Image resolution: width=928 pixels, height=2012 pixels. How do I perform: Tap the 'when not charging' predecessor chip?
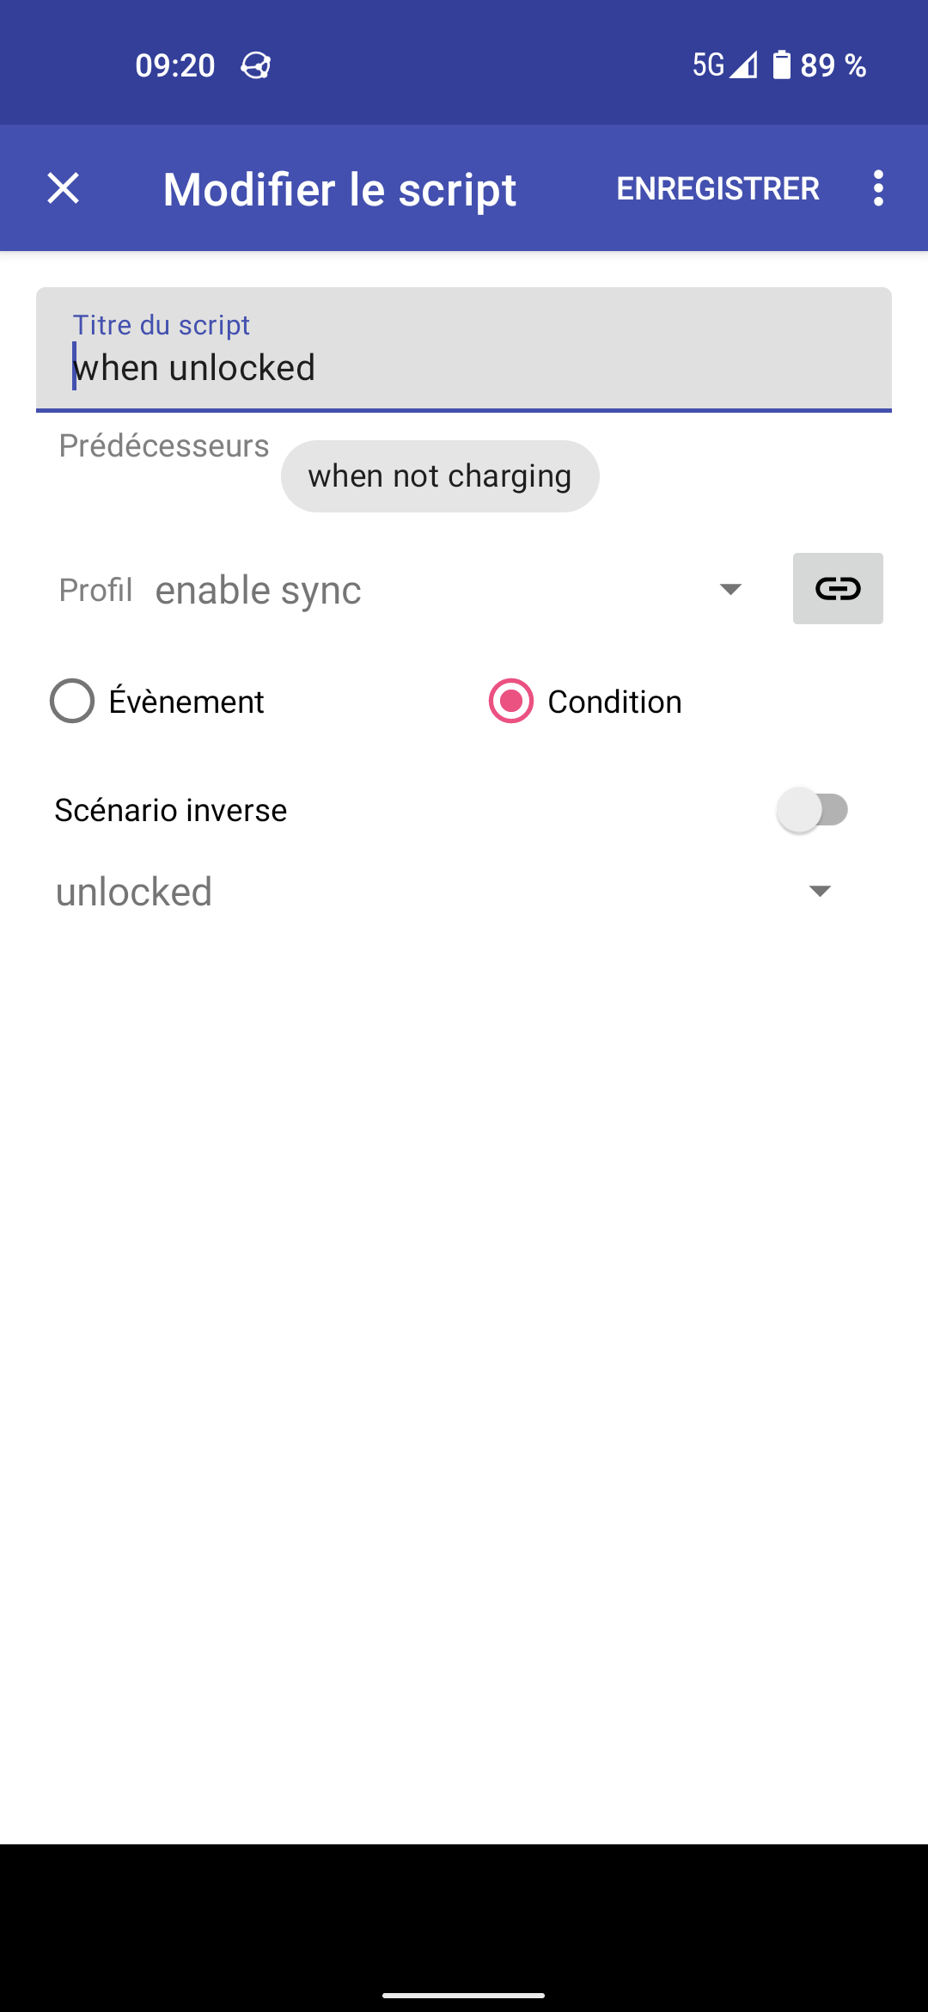[x=440, y=476]
